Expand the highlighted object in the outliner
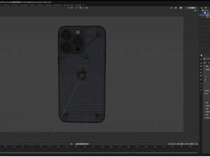 [x=205, y=15]
